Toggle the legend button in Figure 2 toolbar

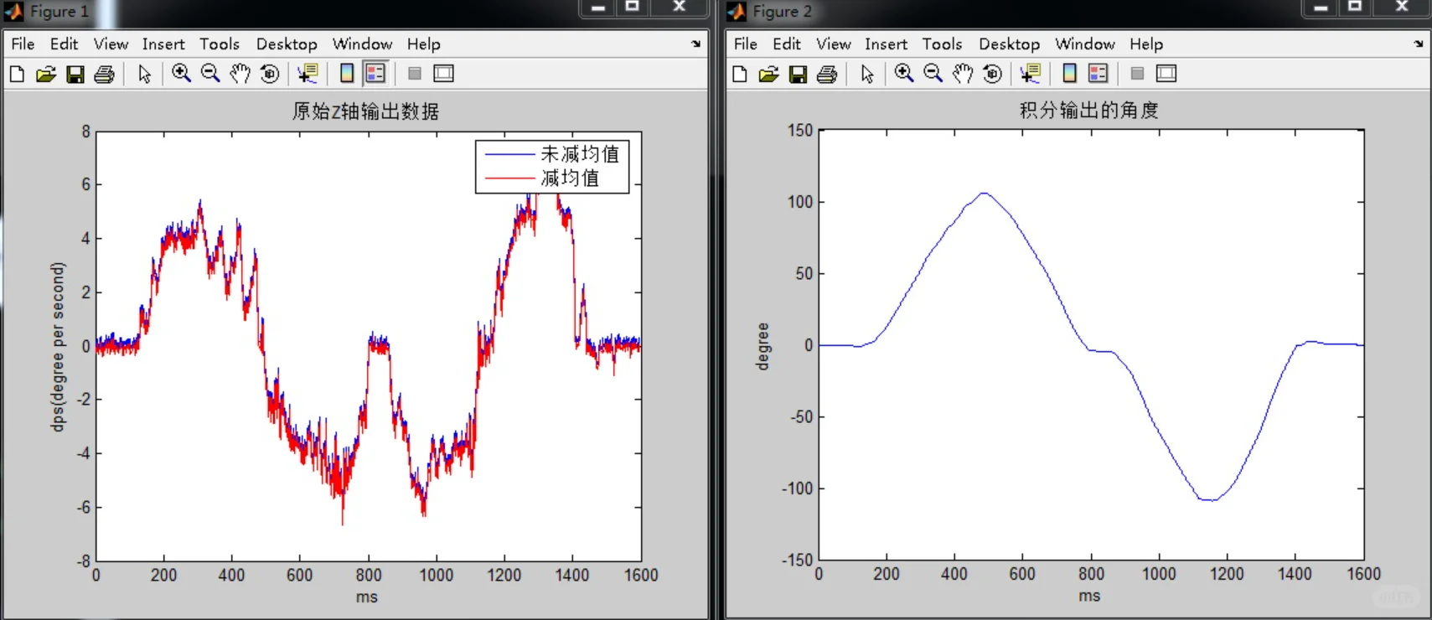click(x=1098, y=74)
